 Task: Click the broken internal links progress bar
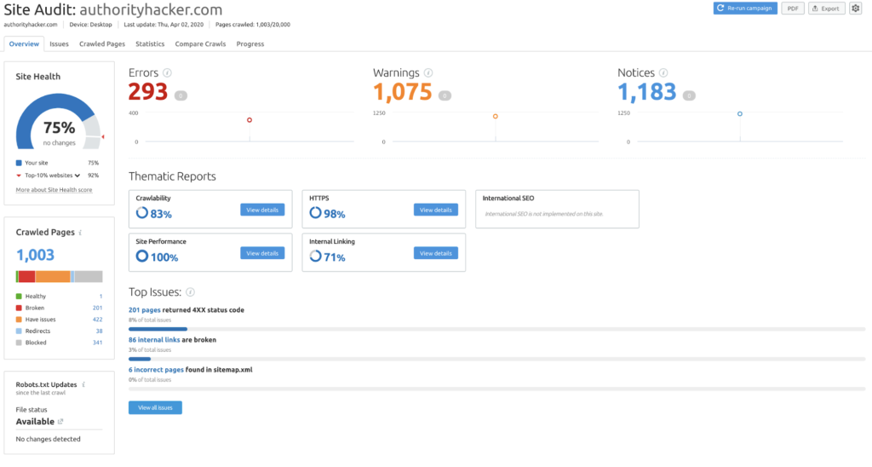coord(496,359)
